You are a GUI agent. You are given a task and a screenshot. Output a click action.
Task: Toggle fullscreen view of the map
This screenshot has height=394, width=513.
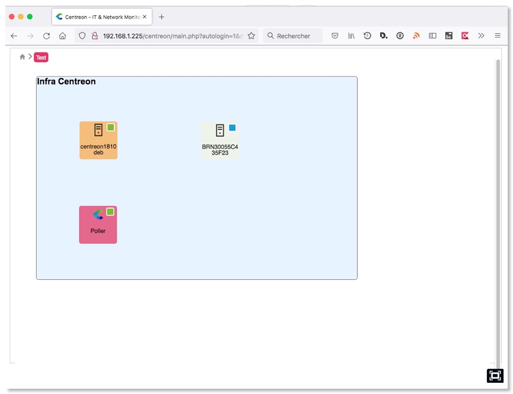pos(495,375)
